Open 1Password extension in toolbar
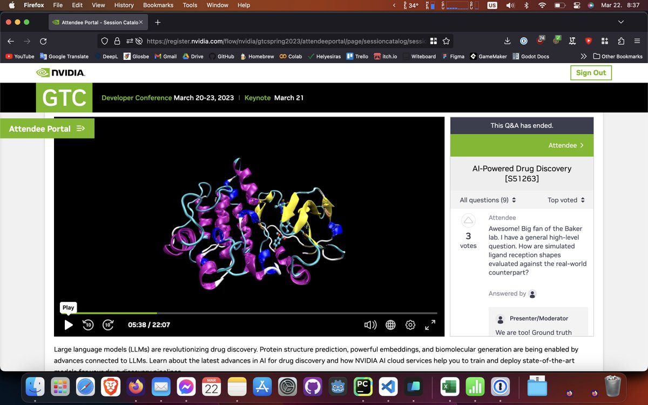 pos(524,41)
